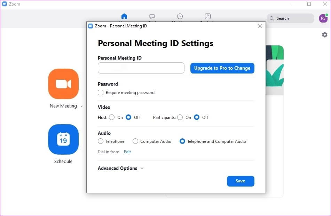This screenshot has width=331, height=216.
Task: Click the search magnifier icon
Action: point(272,18)
